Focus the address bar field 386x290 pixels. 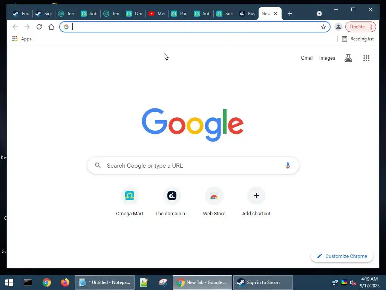[x=195, y=27]
